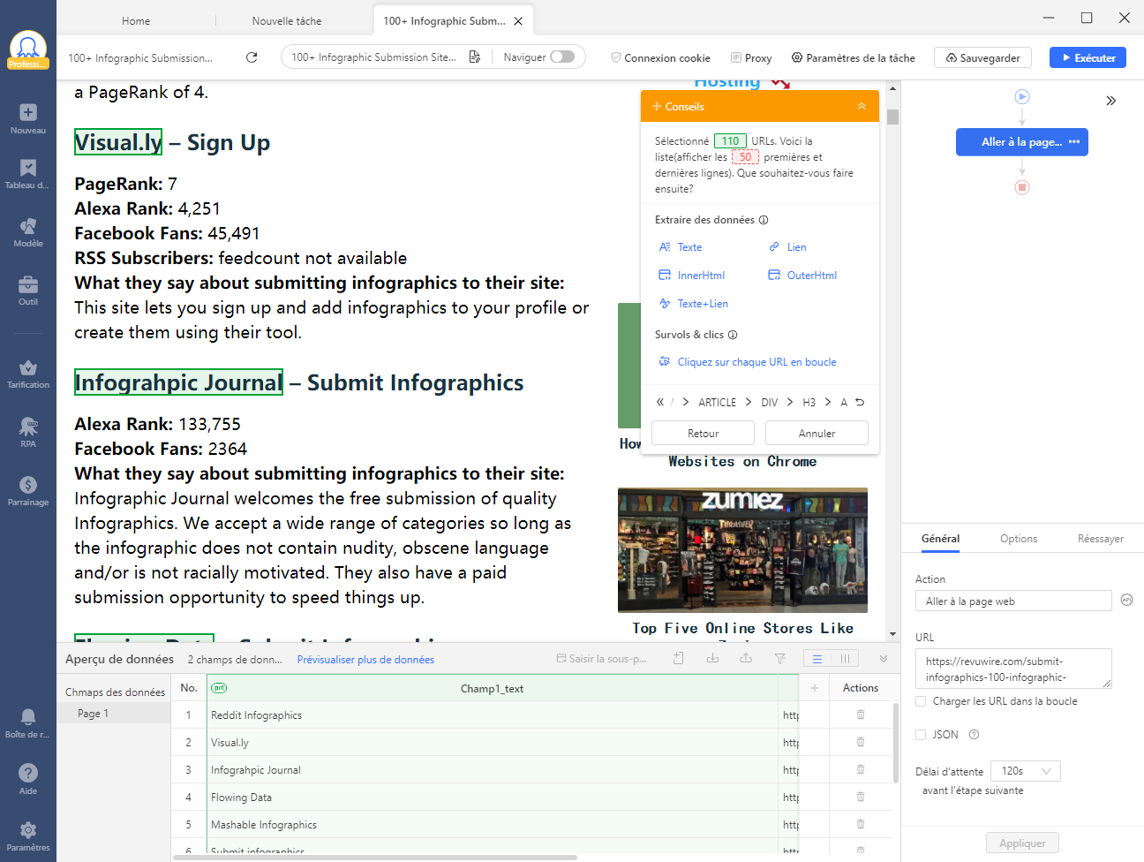Close the 100+ Infographic Submission tab
The width and height of the screenshot is (1144, 862).
[x=518, y=21]
